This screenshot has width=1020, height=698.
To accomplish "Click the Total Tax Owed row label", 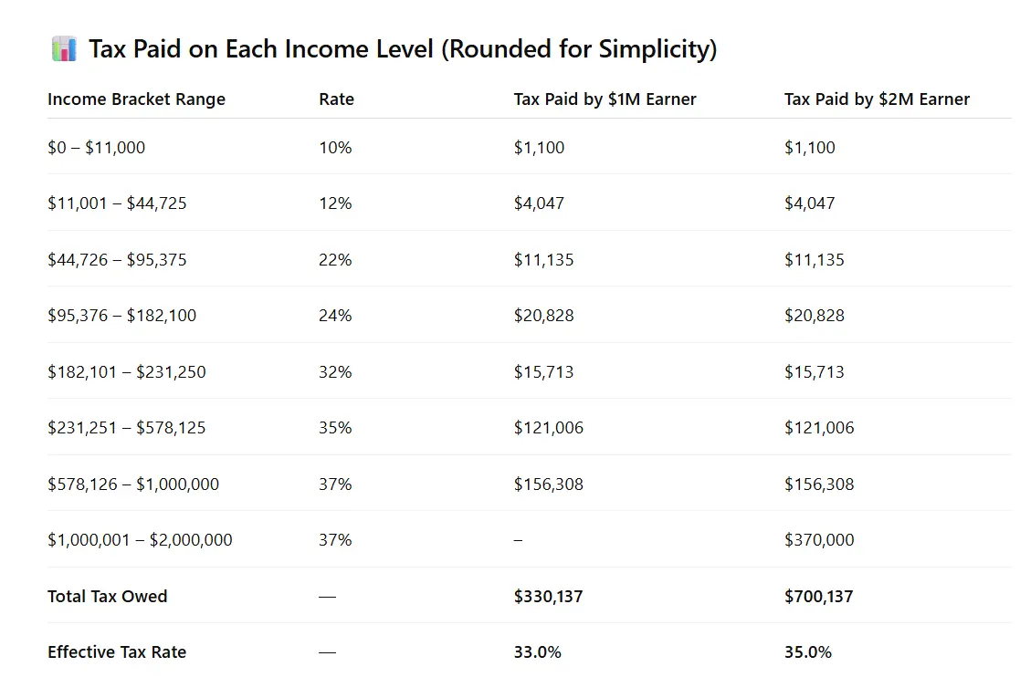I will pos(108,597).
